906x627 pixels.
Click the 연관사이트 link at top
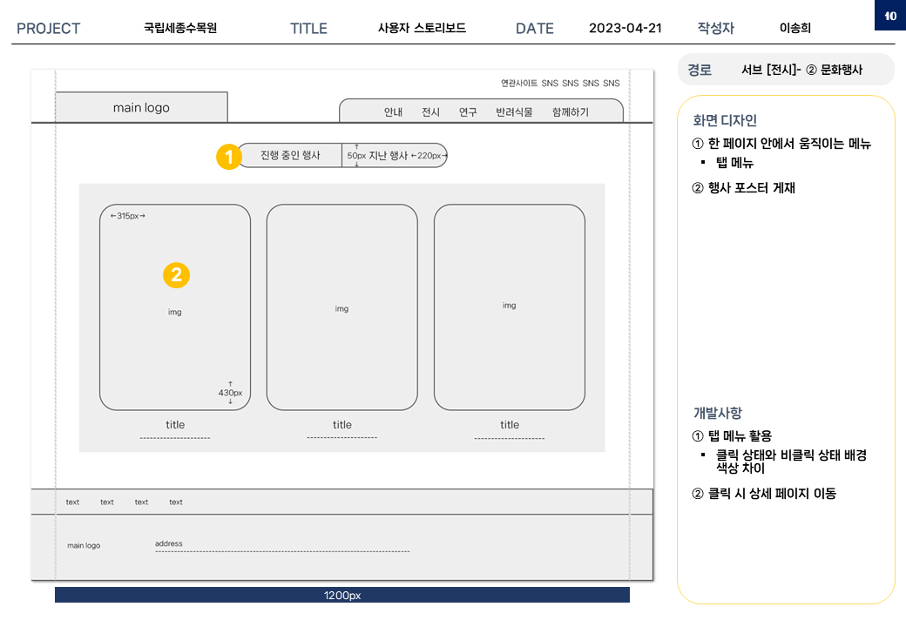[518, 84]
